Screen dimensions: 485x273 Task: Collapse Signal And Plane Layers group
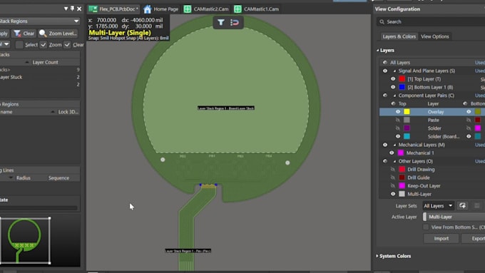[394, 71]
